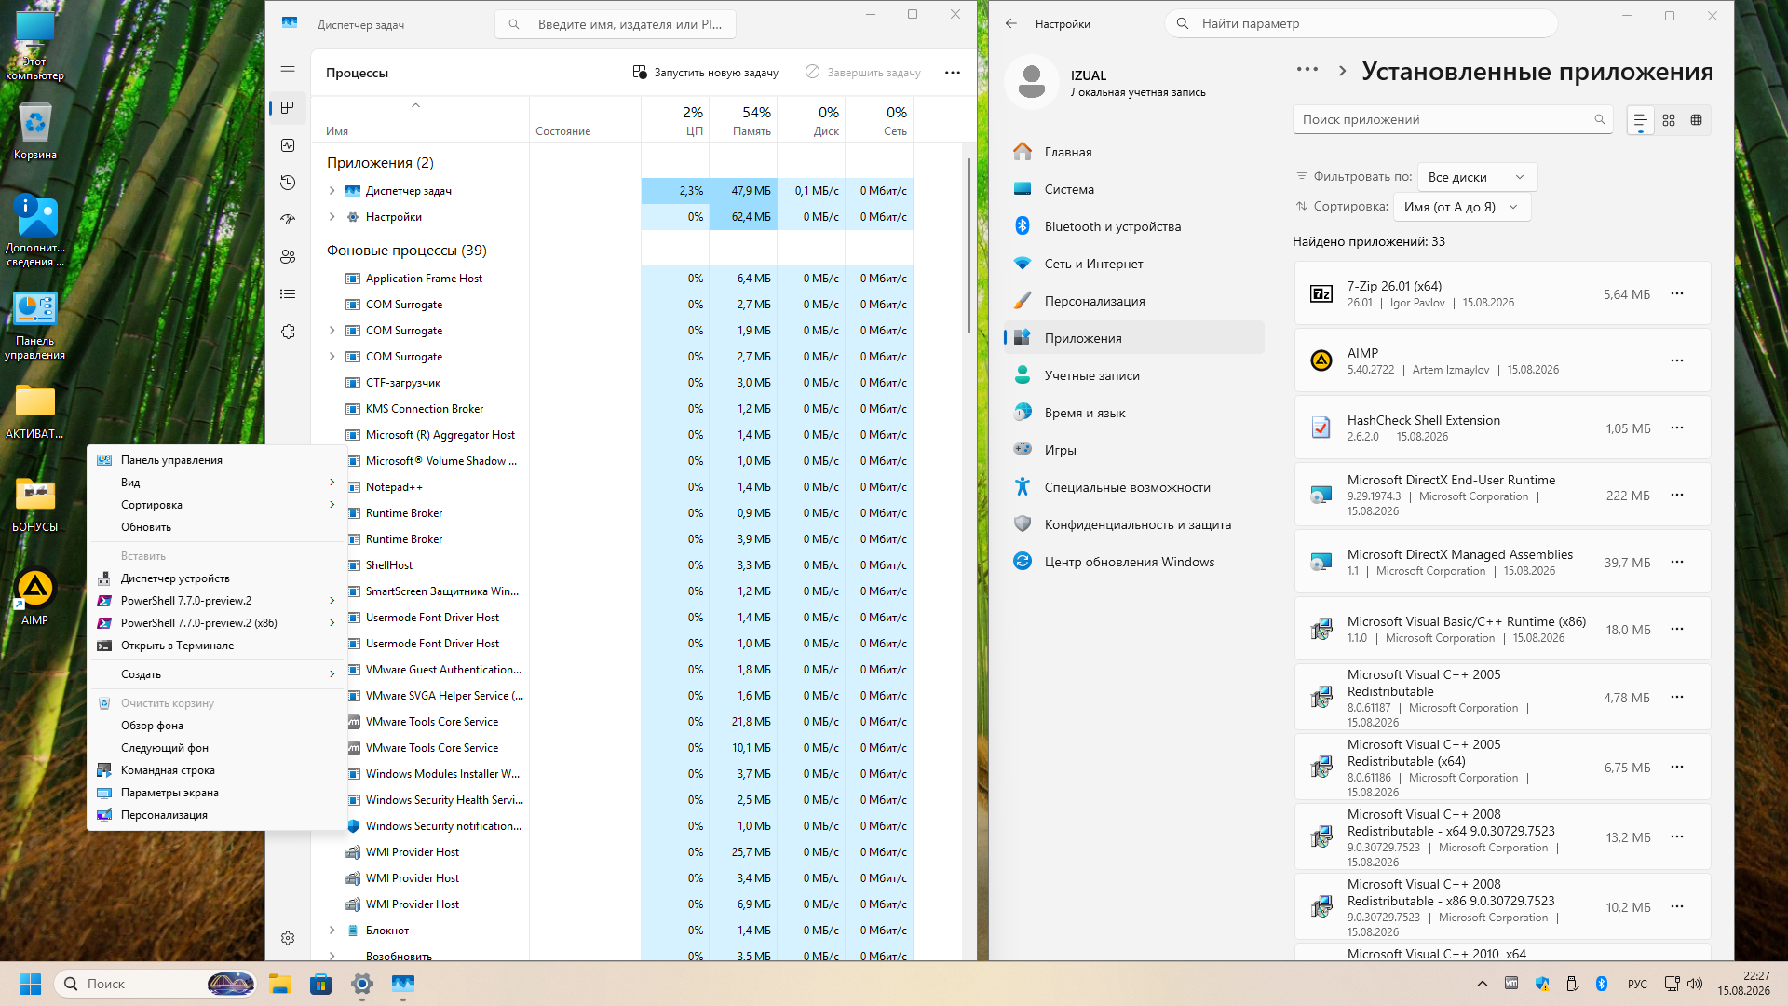Collapse the Task Manager column header caret
Viewport: 1788px width, 1006px height.
point(416,105)
